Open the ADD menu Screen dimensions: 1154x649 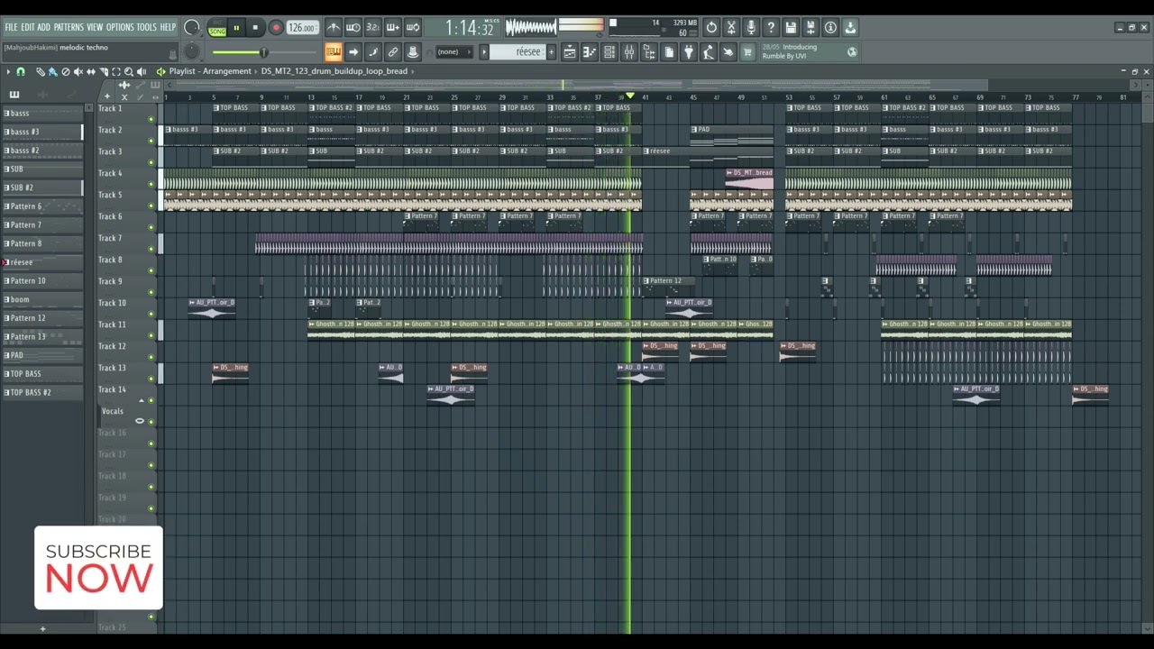[43, 27]
